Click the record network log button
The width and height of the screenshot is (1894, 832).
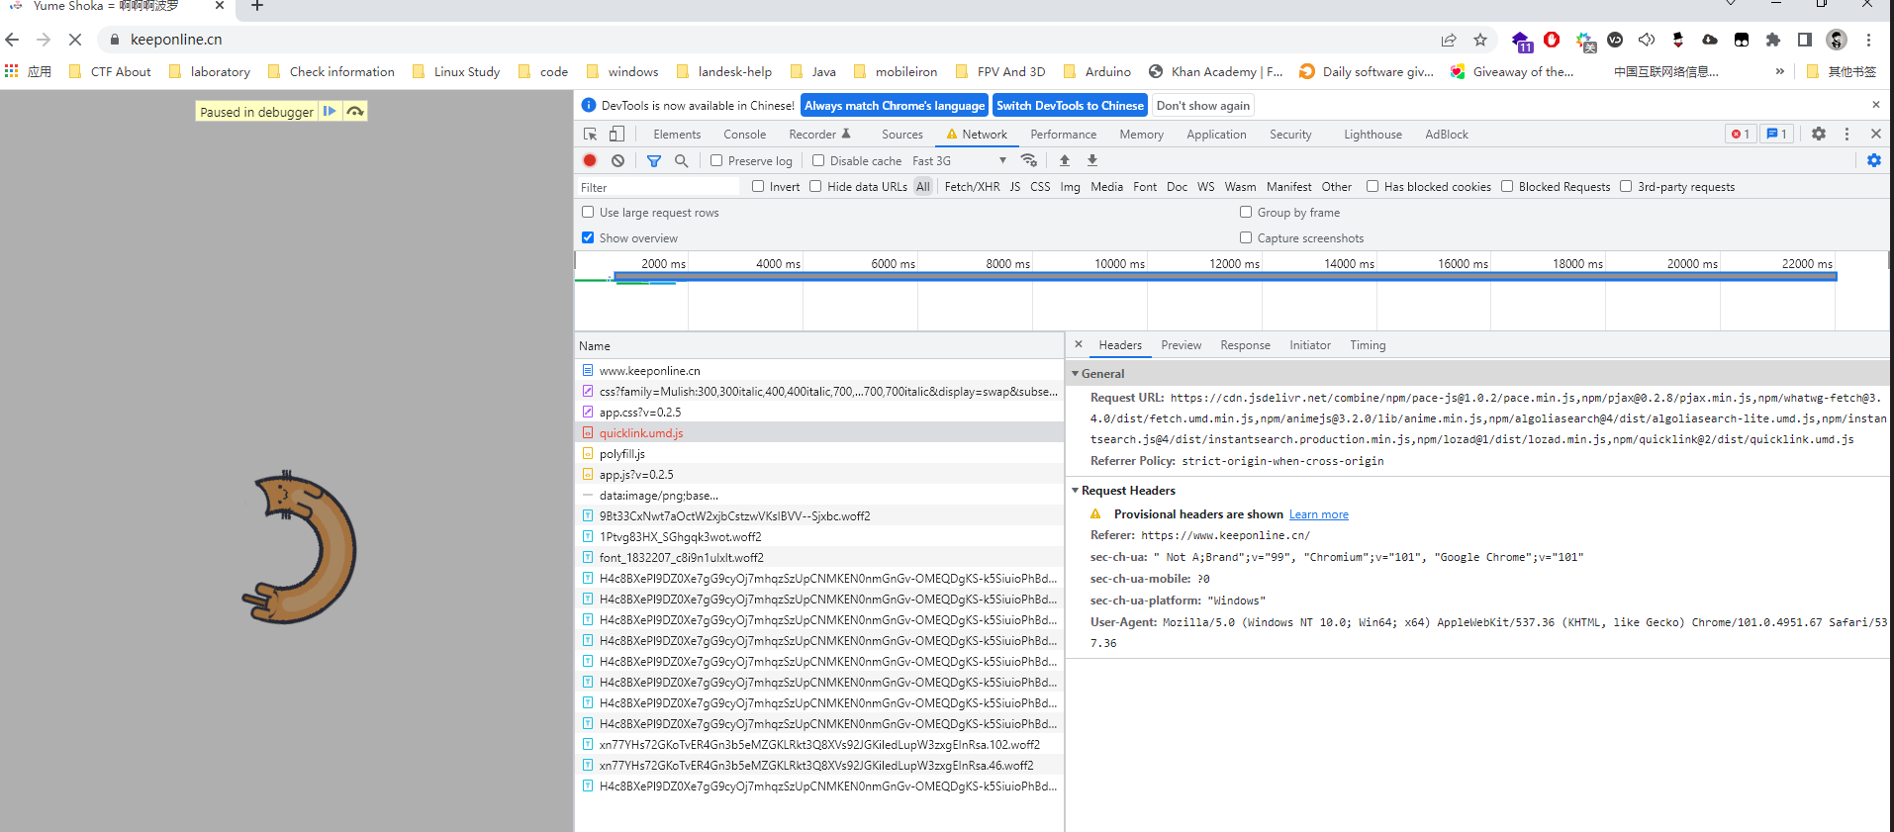[x=590, y=160]
